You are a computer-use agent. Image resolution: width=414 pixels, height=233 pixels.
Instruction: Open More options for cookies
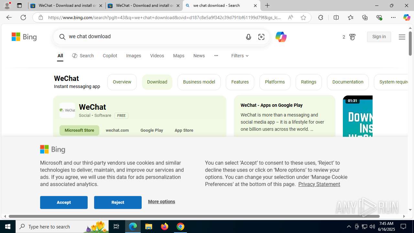161,202
